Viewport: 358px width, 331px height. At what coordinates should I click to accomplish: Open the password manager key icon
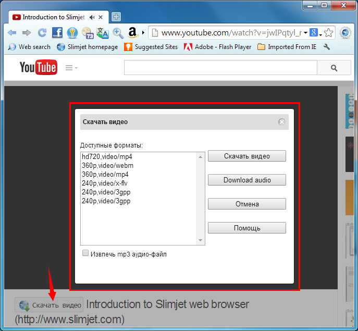click(x=72, y=33)
